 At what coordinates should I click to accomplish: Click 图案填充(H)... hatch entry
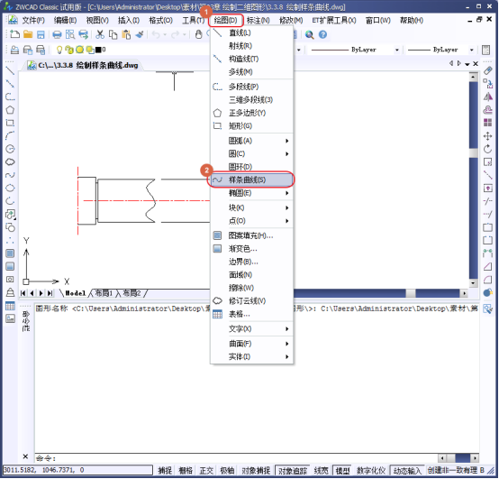pos(251,235)
